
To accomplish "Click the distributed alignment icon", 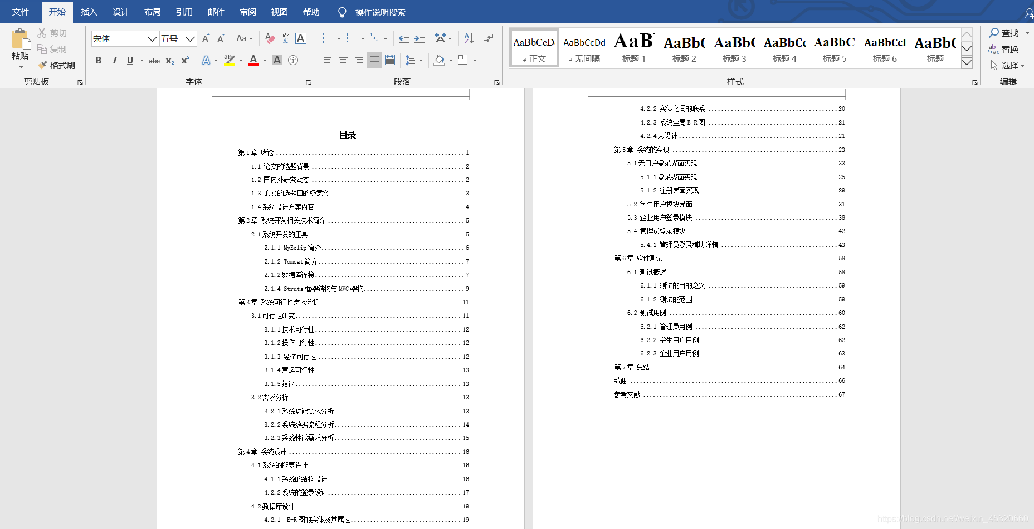I will pyautogui.click(x=390, y=60).
